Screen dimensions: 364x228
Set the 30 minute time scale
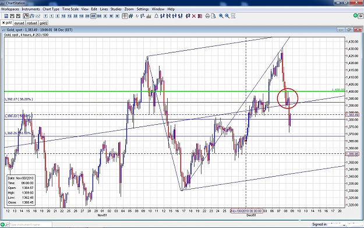point(76,16)
